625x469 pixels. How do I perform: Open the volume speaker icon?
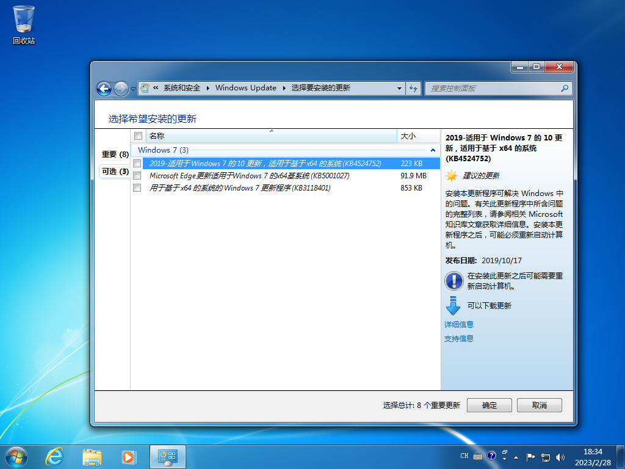pyautogui.click(x=560, y=457)
